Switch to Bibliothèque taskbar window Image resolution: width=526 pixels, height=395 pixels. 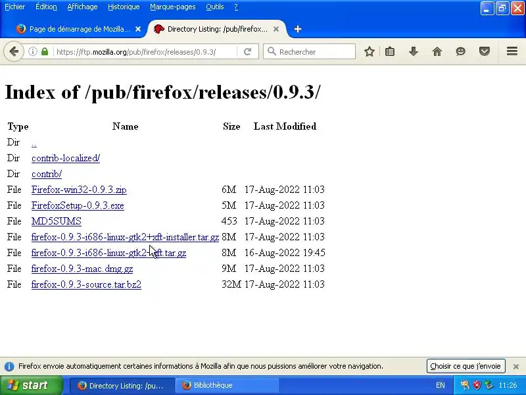tap(227, 386)
